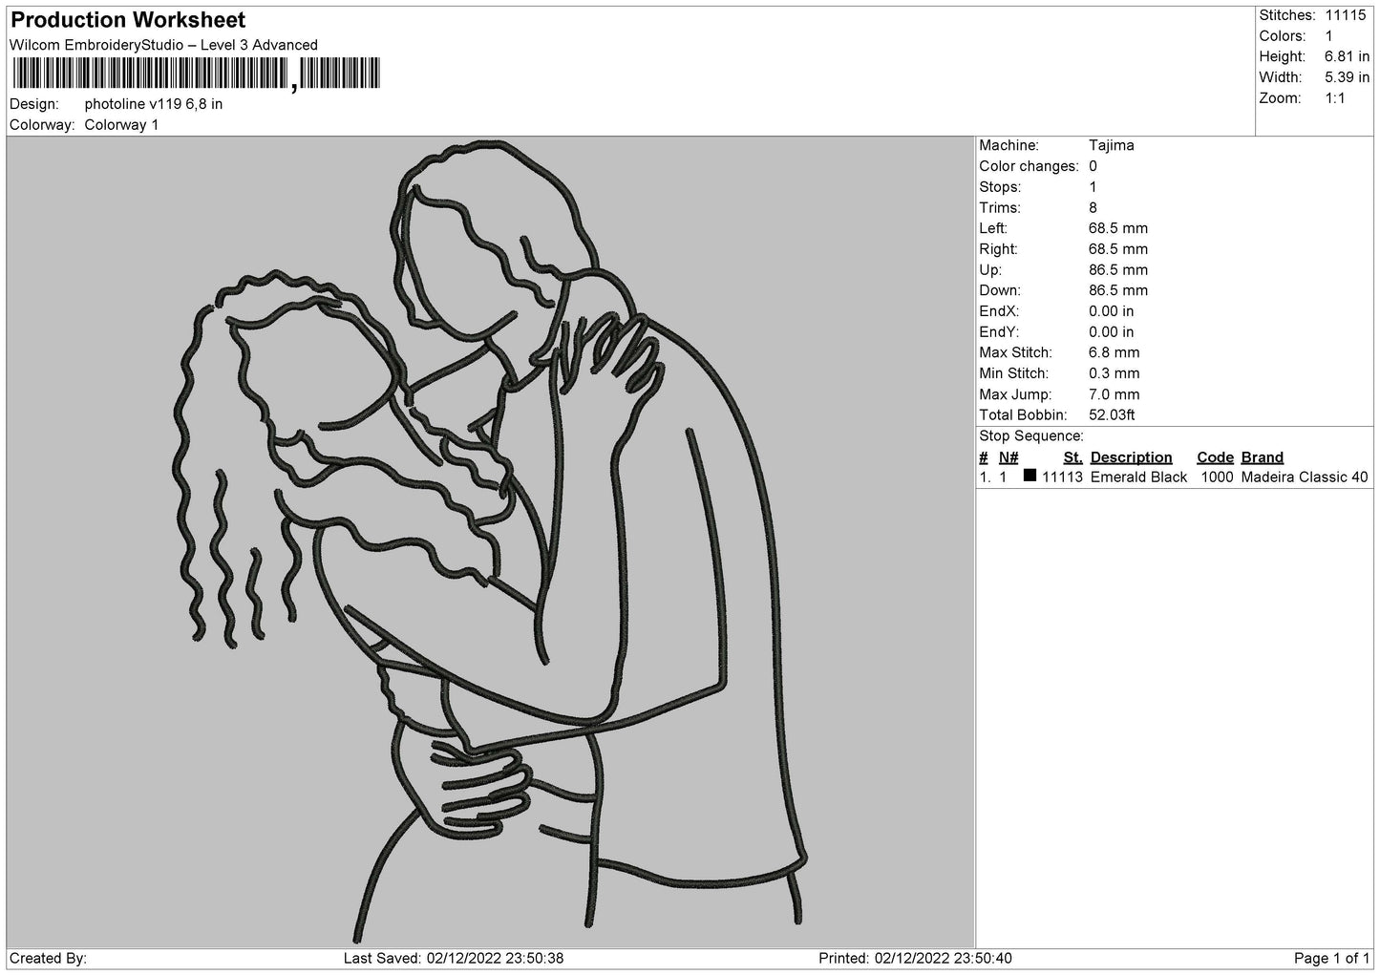
Task: Click the Height value 6.81 in
Action: point(1347,57)
